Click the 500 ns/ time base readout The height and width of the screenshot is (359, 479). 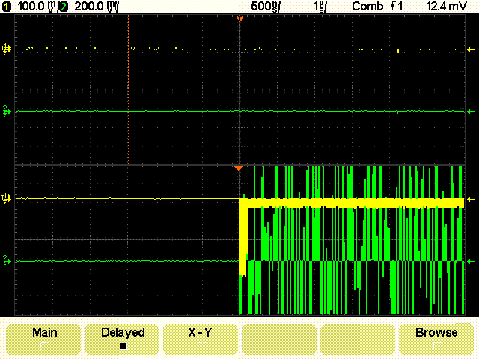tap(266, 7)
